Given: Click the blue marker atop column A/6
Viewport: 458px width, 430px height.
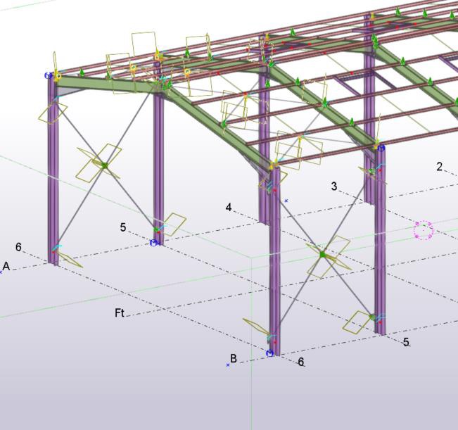Looking at the screenshot, I should [49, 75].
